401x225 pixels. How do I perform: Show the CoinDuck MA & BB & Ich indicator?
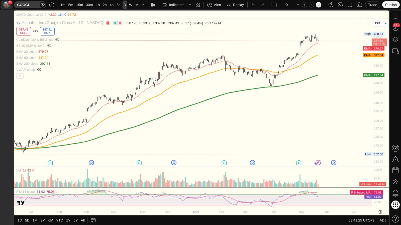57,39
